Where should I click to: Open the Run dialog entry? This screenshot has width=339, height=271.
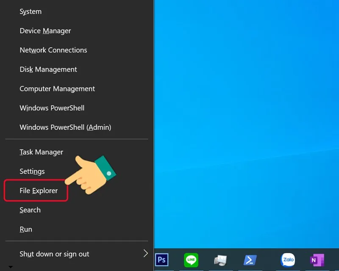point(26,230)
